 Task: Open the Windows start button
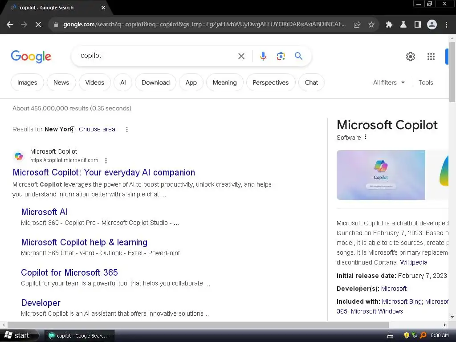[x=19, y=336]
